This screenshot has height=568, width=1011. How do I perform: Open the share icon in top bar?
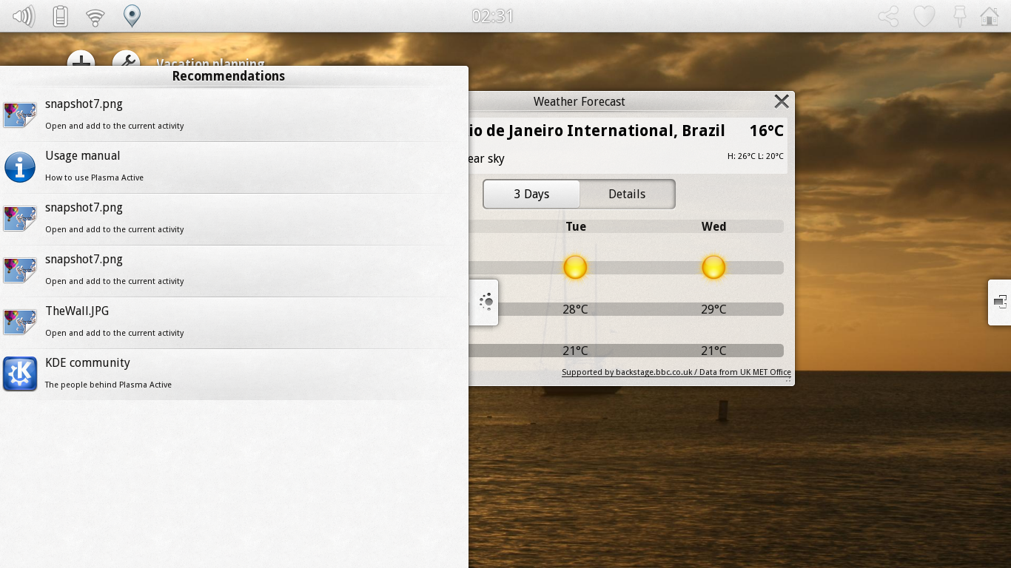pyautogui.click(x=888, y=16)
